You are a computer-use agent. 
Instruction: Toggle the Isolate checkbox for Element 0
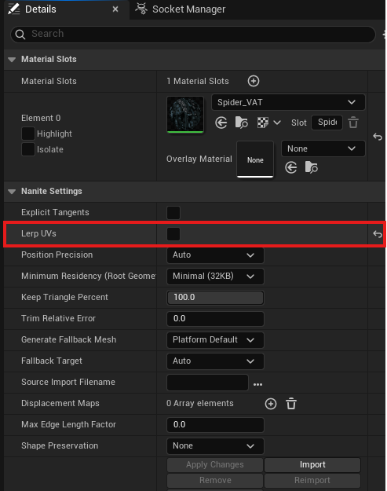pyautogui.click(x=28, y=149)
